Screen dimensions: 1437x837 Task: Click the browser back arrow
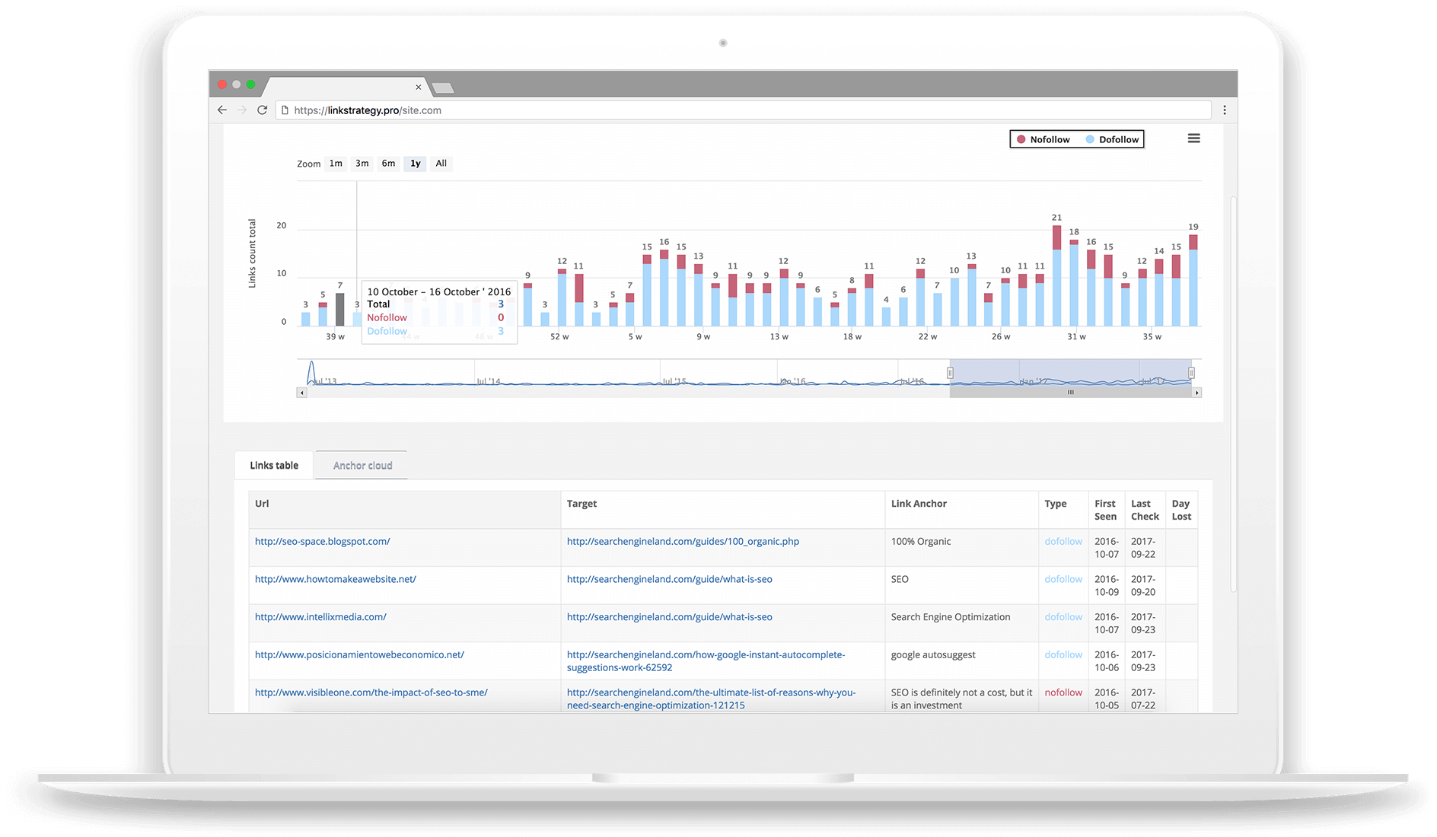(x=222, y=110)
